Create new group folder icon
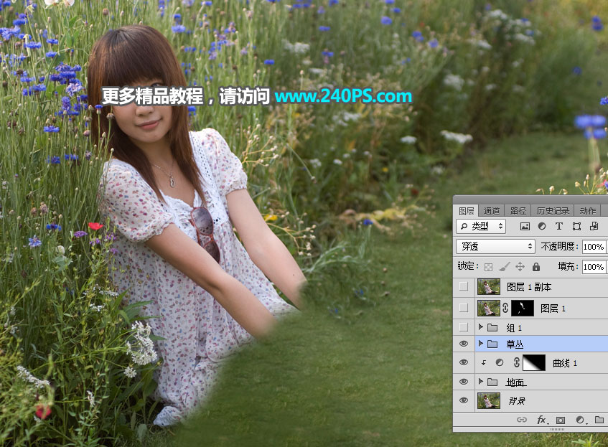608x447 pixels. 599,420
